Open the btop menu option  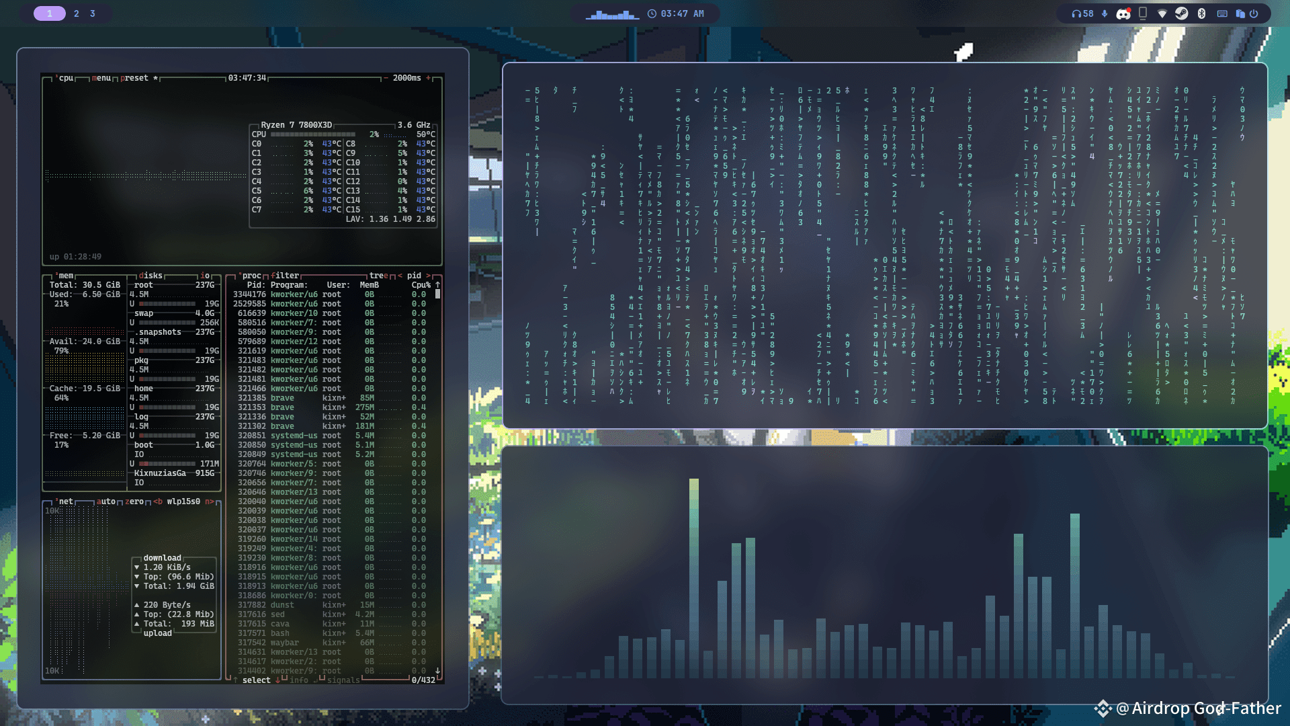coord(101,78)
